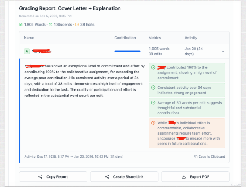Image resolution: width=246 pixels, height=189 pixels.
Task: Click the 'Generated on Feb 5, 2026' timestamp
Action: click(x=45, y=16)
